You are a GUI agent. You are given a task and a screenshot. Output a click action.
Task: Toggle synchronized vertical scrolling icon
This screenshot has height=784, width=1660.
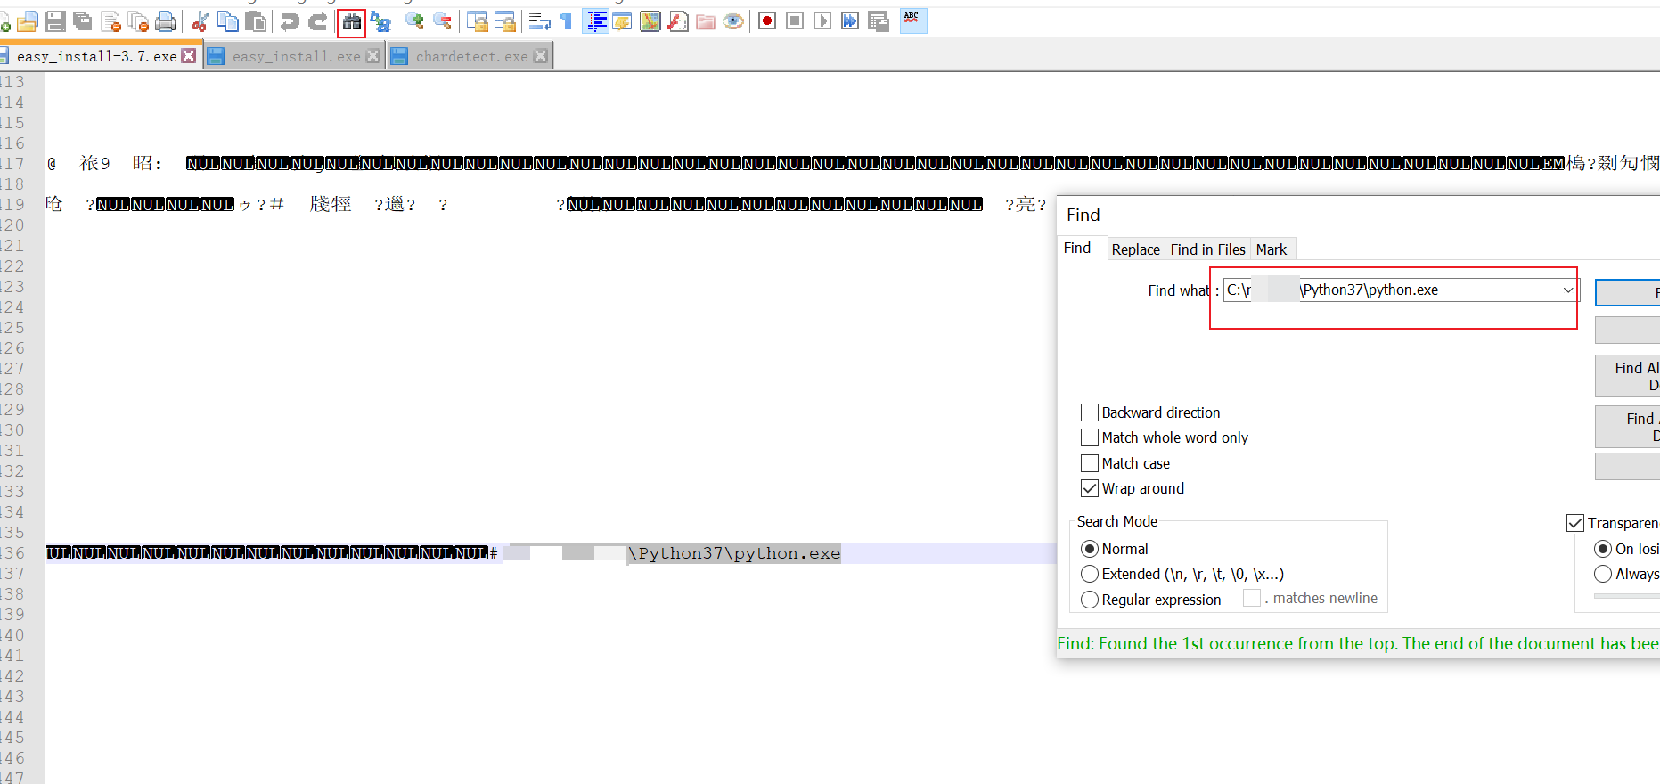tap(478, 21)
